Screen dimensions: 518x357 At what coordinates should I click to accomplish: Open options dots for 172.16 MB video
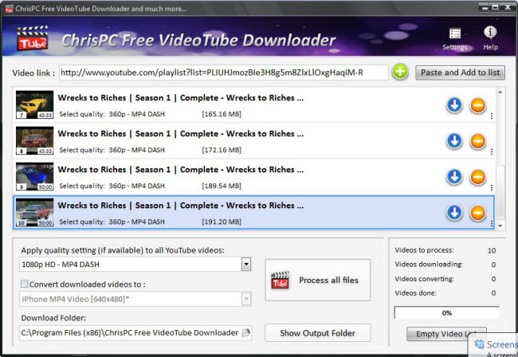pyautogui.click(x=492, y=151)
